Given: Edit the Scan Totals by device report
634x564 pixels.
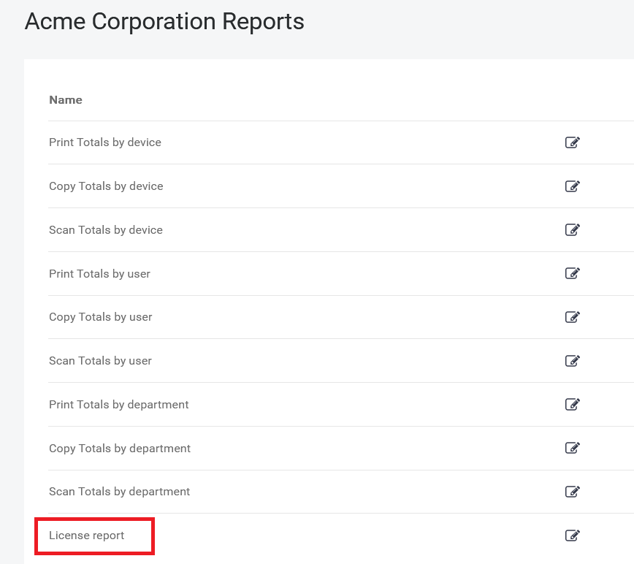Looking at the screenshot, I should pyautogui.click(x=573, y=230).
